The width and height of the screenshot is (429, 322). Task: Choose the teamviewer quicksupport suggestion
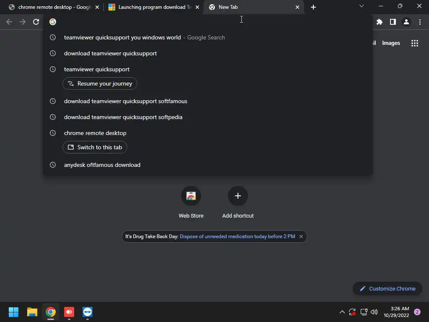(208, 69)
